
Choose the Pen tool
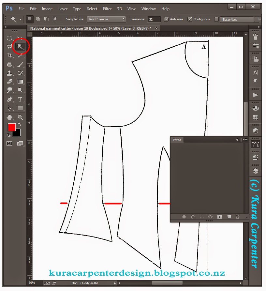click(10, 100)
